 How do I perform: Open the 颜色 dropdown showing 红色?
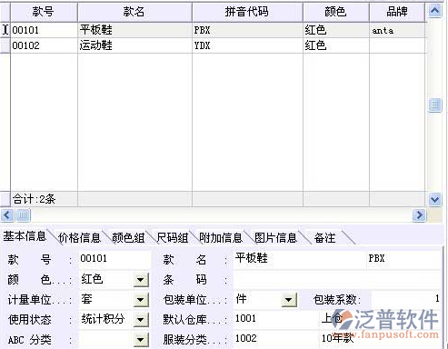[x=141, y=279]
